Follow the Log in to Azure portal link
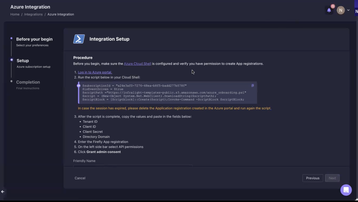This screenshot has height=202, width=358. pos(95,72)
